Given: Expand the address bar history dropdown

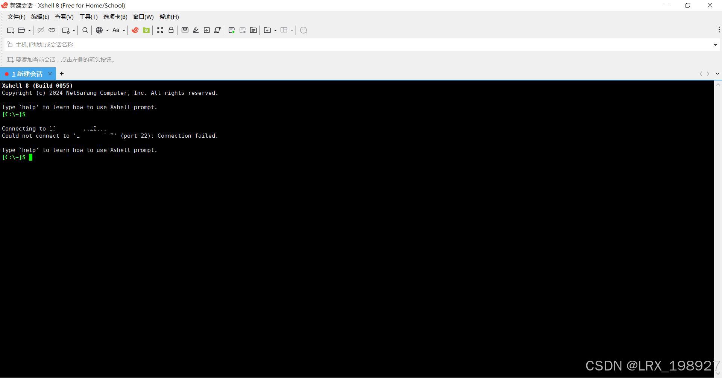Looking at the screenshot, I should (x=715, y=45).
